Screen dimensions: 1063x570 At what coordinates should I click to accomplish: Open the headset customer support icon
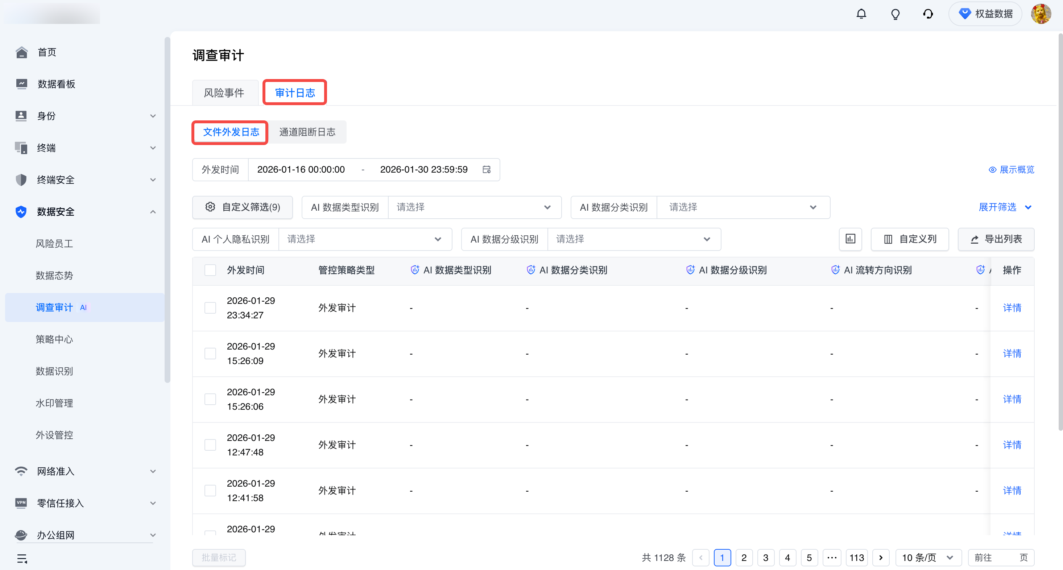pyautogui.click(x=928, y=14)
